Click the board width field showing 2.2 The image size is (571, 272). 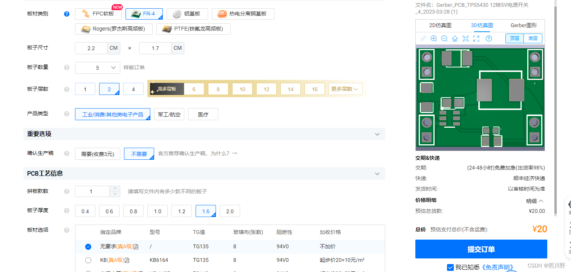coord(92,48)
